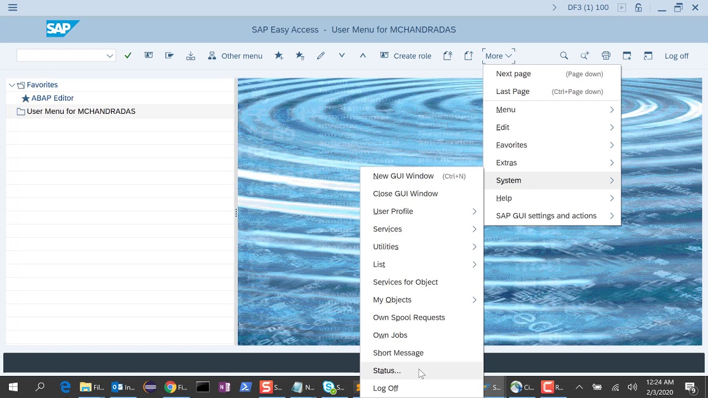Click the pencil change-favorites icon
This screenshot has width=708, height=398.
pyautogui.click(x=321, y=55)
